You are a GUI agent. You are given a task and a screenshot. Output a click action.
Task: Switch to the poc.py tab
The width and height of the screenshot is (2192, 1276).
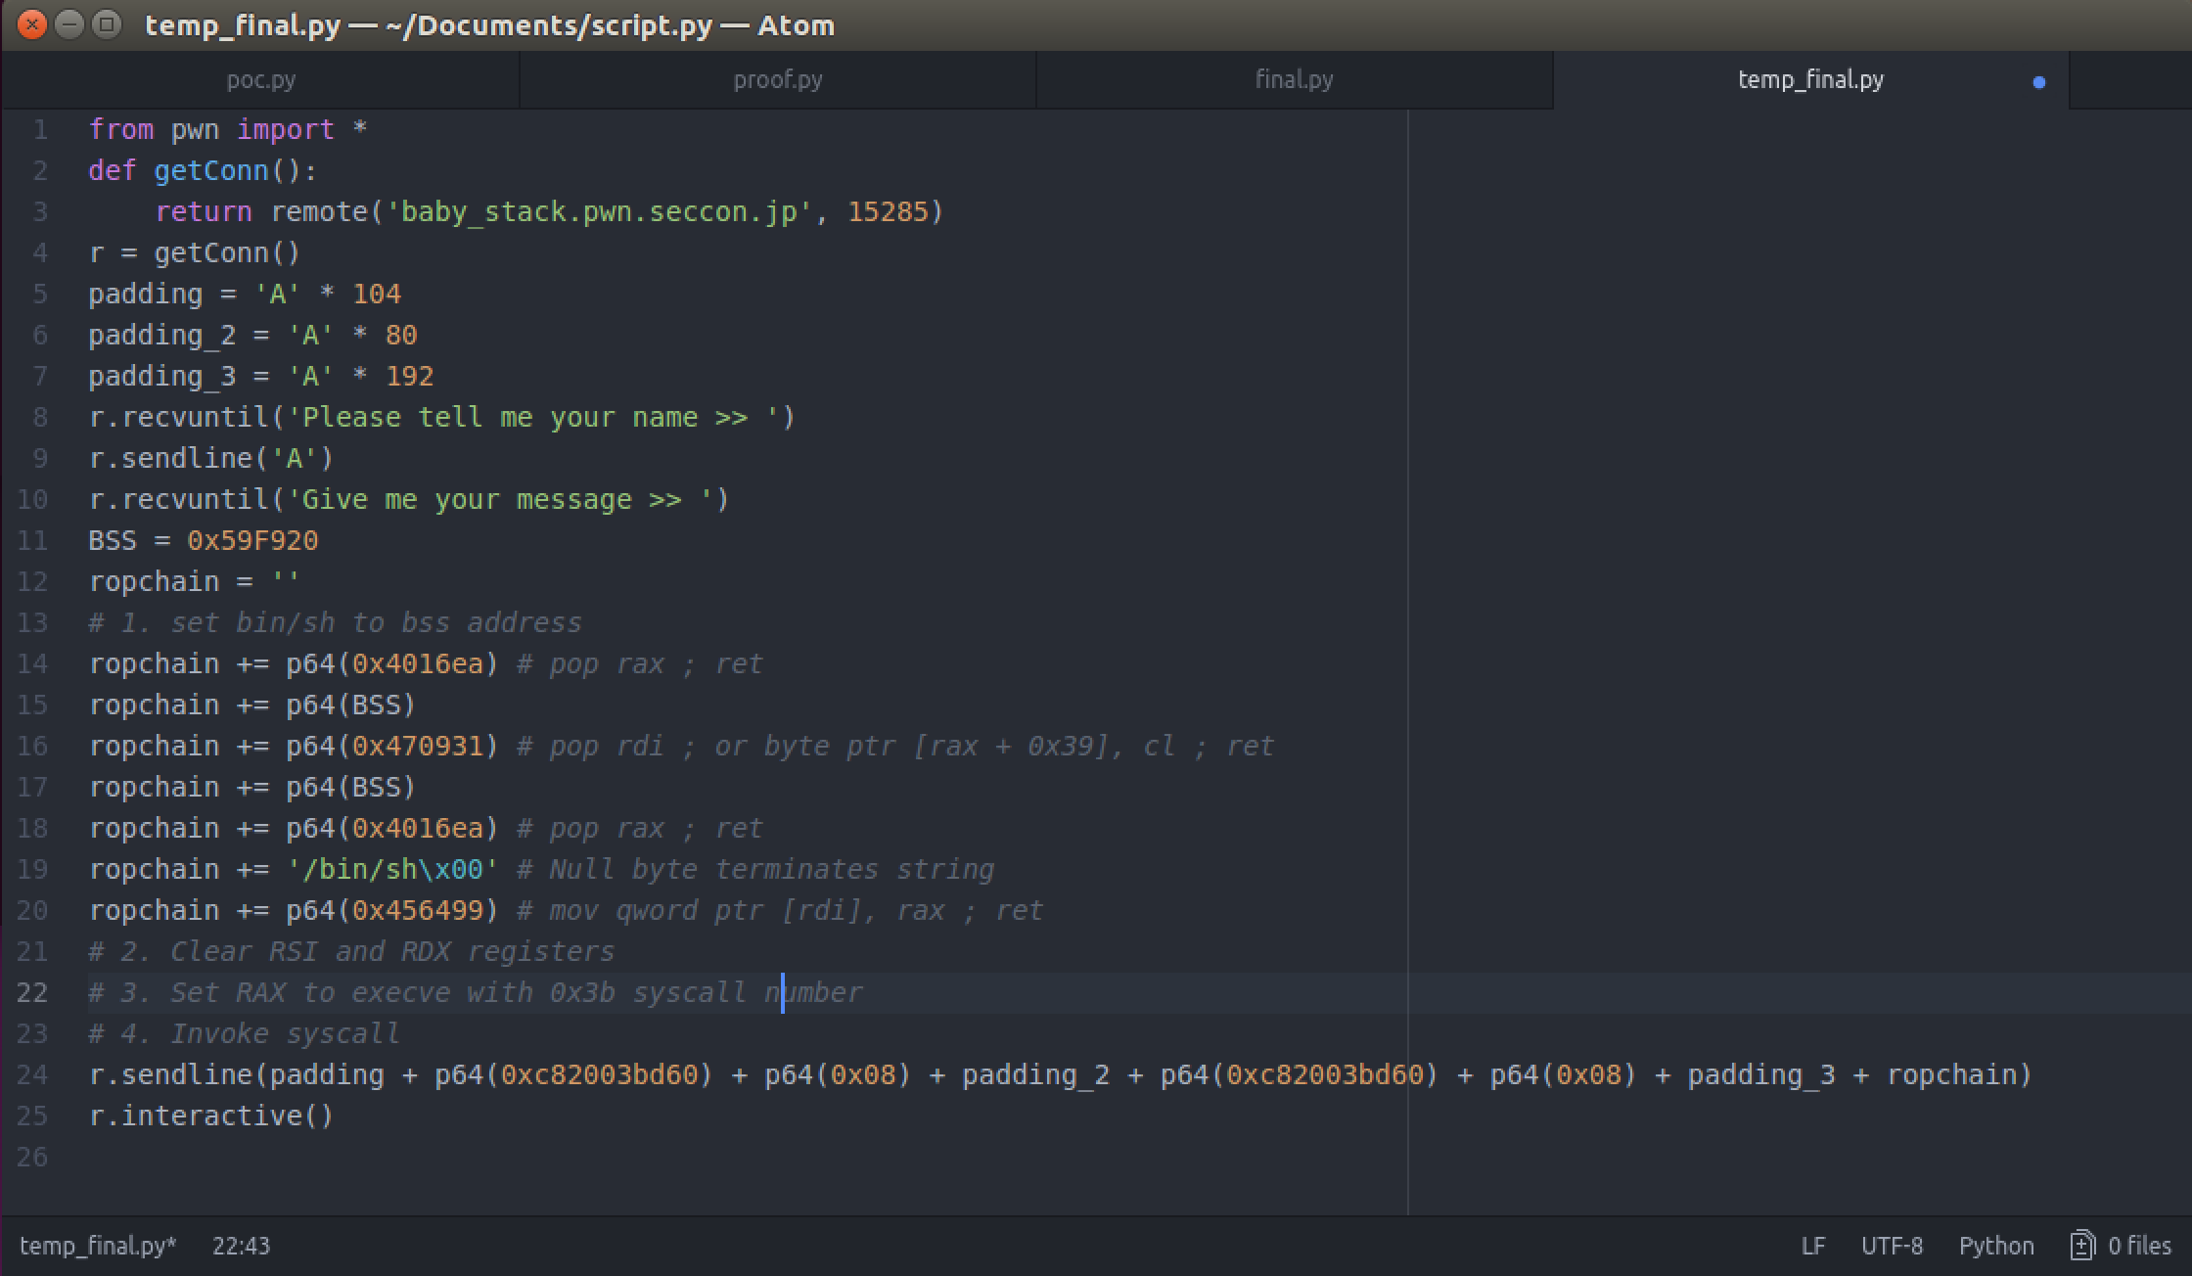point(260,80)
